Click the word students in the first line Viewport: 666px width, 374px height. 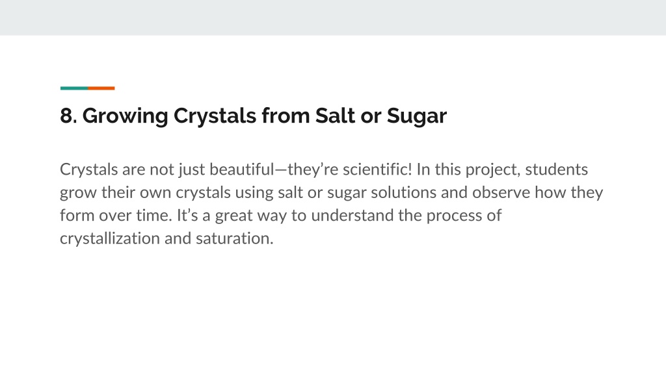(557, 169)
